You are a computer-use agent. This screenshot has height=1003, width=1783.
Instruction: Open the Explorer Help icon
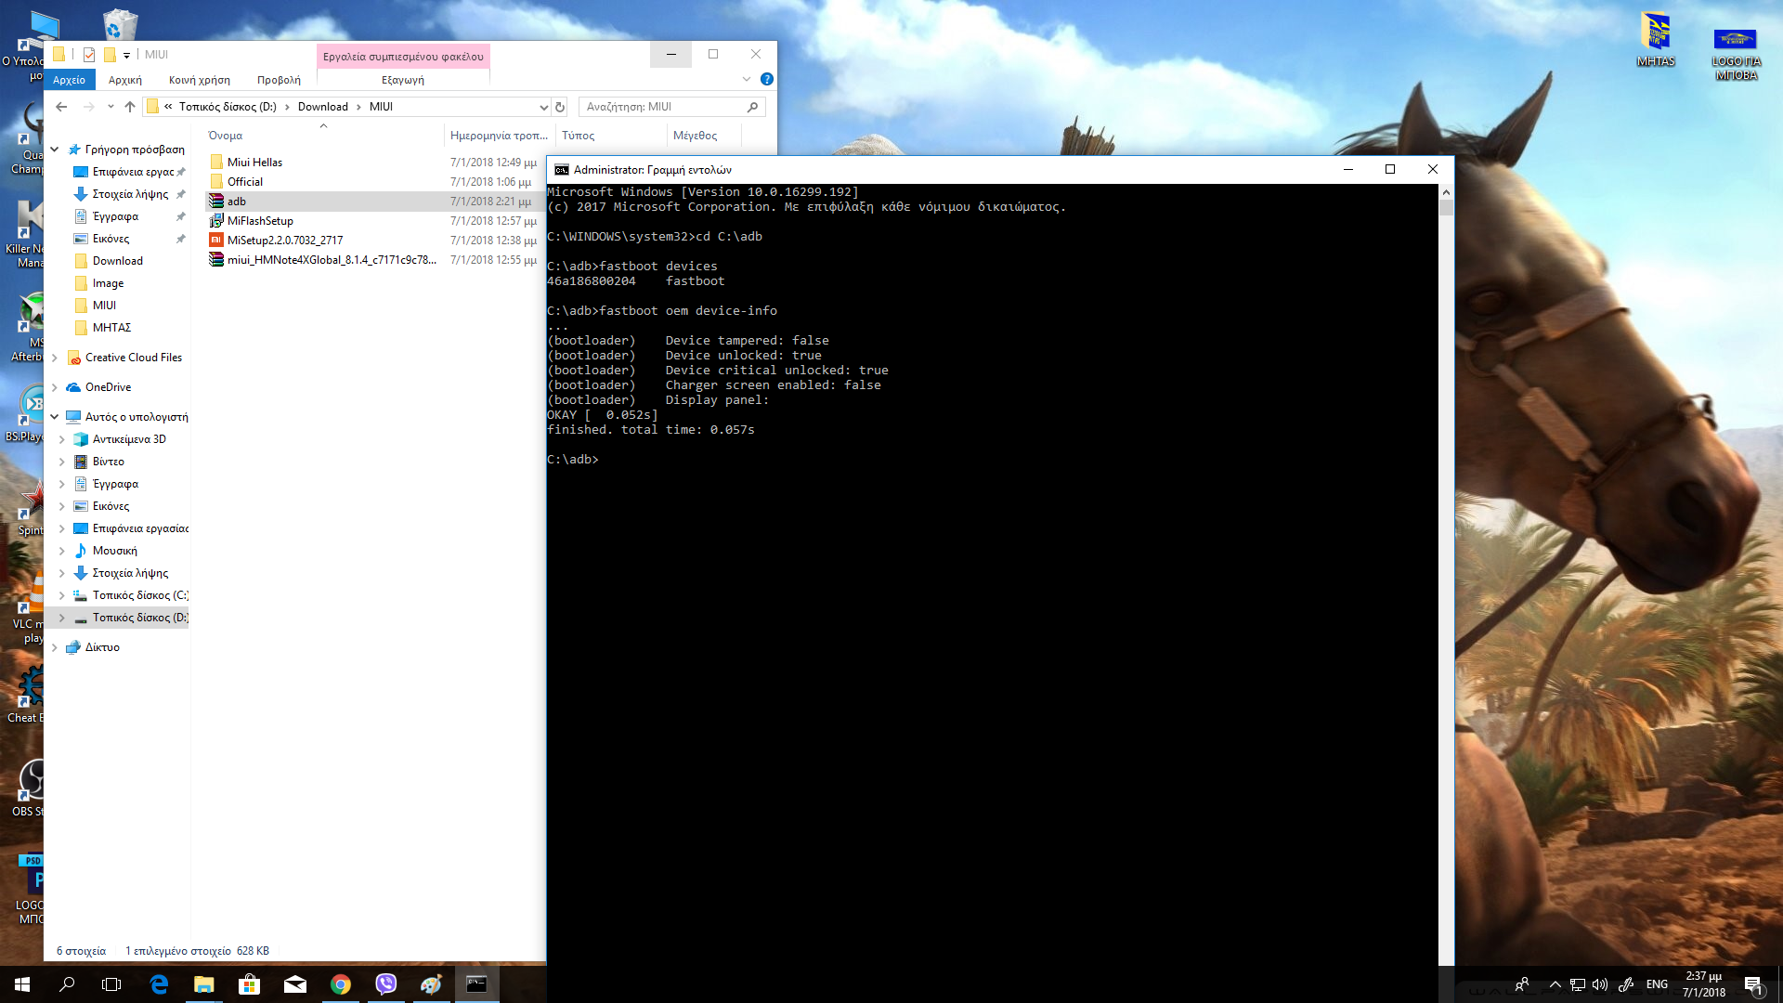(767, 80)
